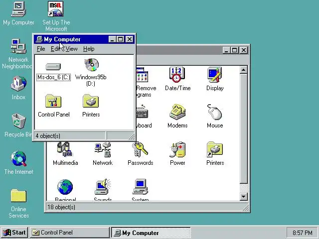Click the '4 object(s)' status bar text
319x239 pixels.
pos(48,136)
